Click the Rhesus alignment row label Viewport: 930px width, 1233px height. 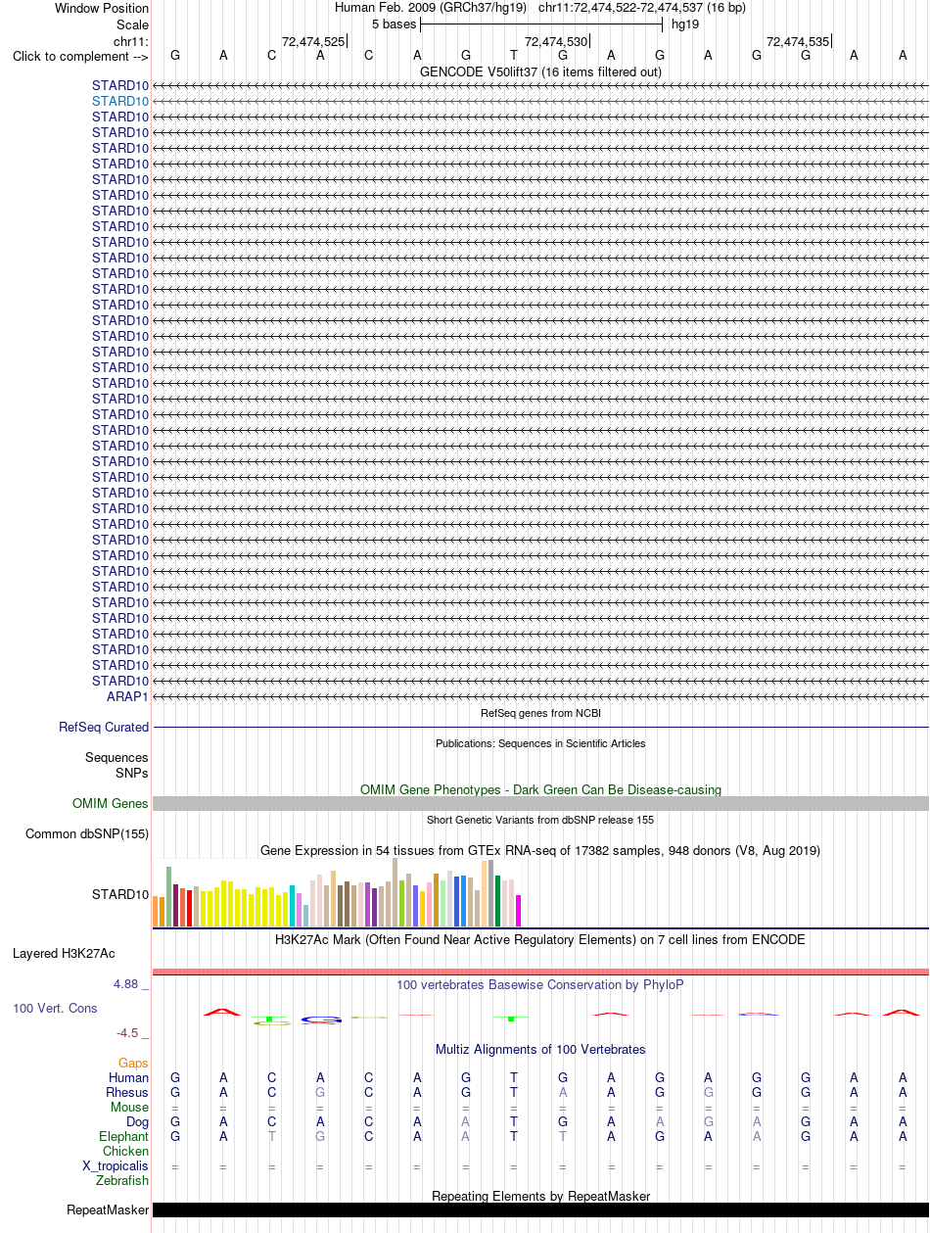pos(127,1092)
